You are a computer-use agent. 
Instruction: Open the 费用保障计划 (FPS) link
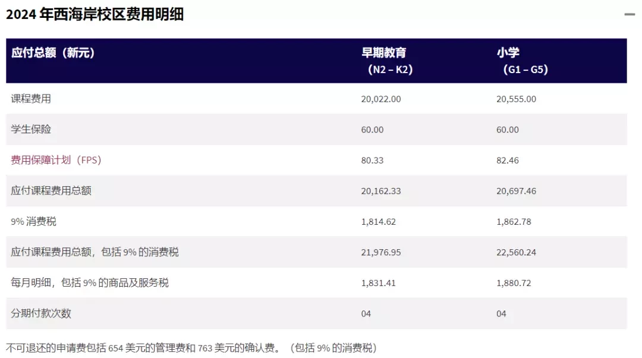point(56,160)
